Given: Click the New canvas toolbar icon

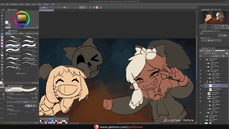Looking at the screenshot, I should click(x=41, y=7).
